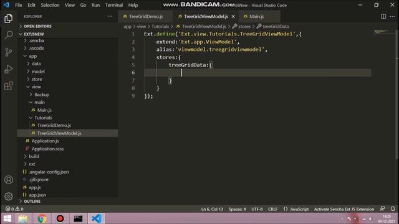Image resolution: width=399 pixels, height=224 pixels.
Task: Select the TreeGridViewModel.js editor tab
Action: pos(206,17)
